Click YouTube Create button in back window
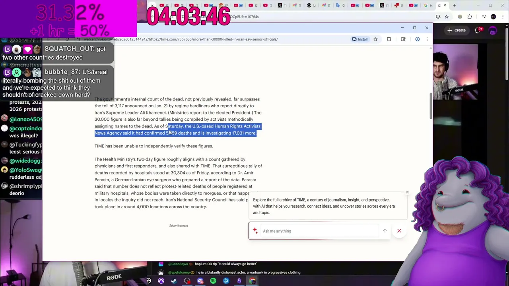 (456, 30)
